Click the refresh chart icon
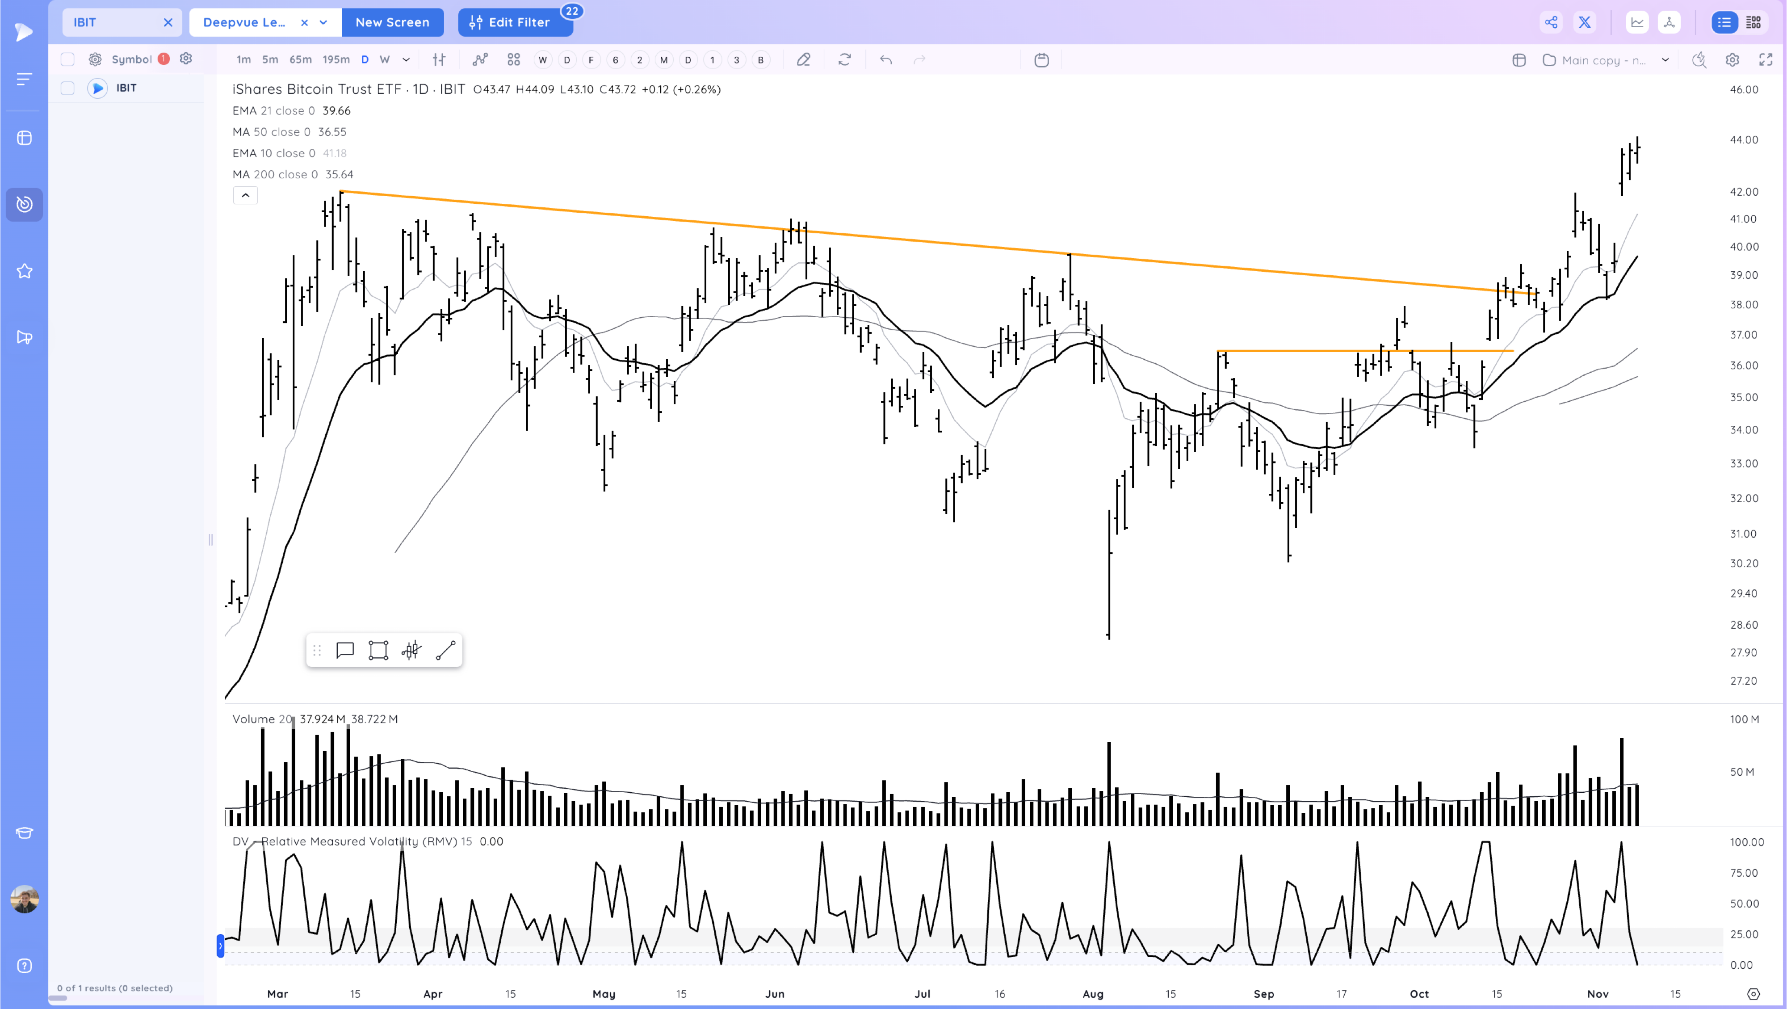The image size is (1787, 1009). click(844, 60)
